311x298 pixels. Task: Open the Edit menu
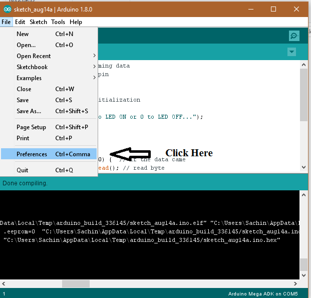click(x=20, y=22)
